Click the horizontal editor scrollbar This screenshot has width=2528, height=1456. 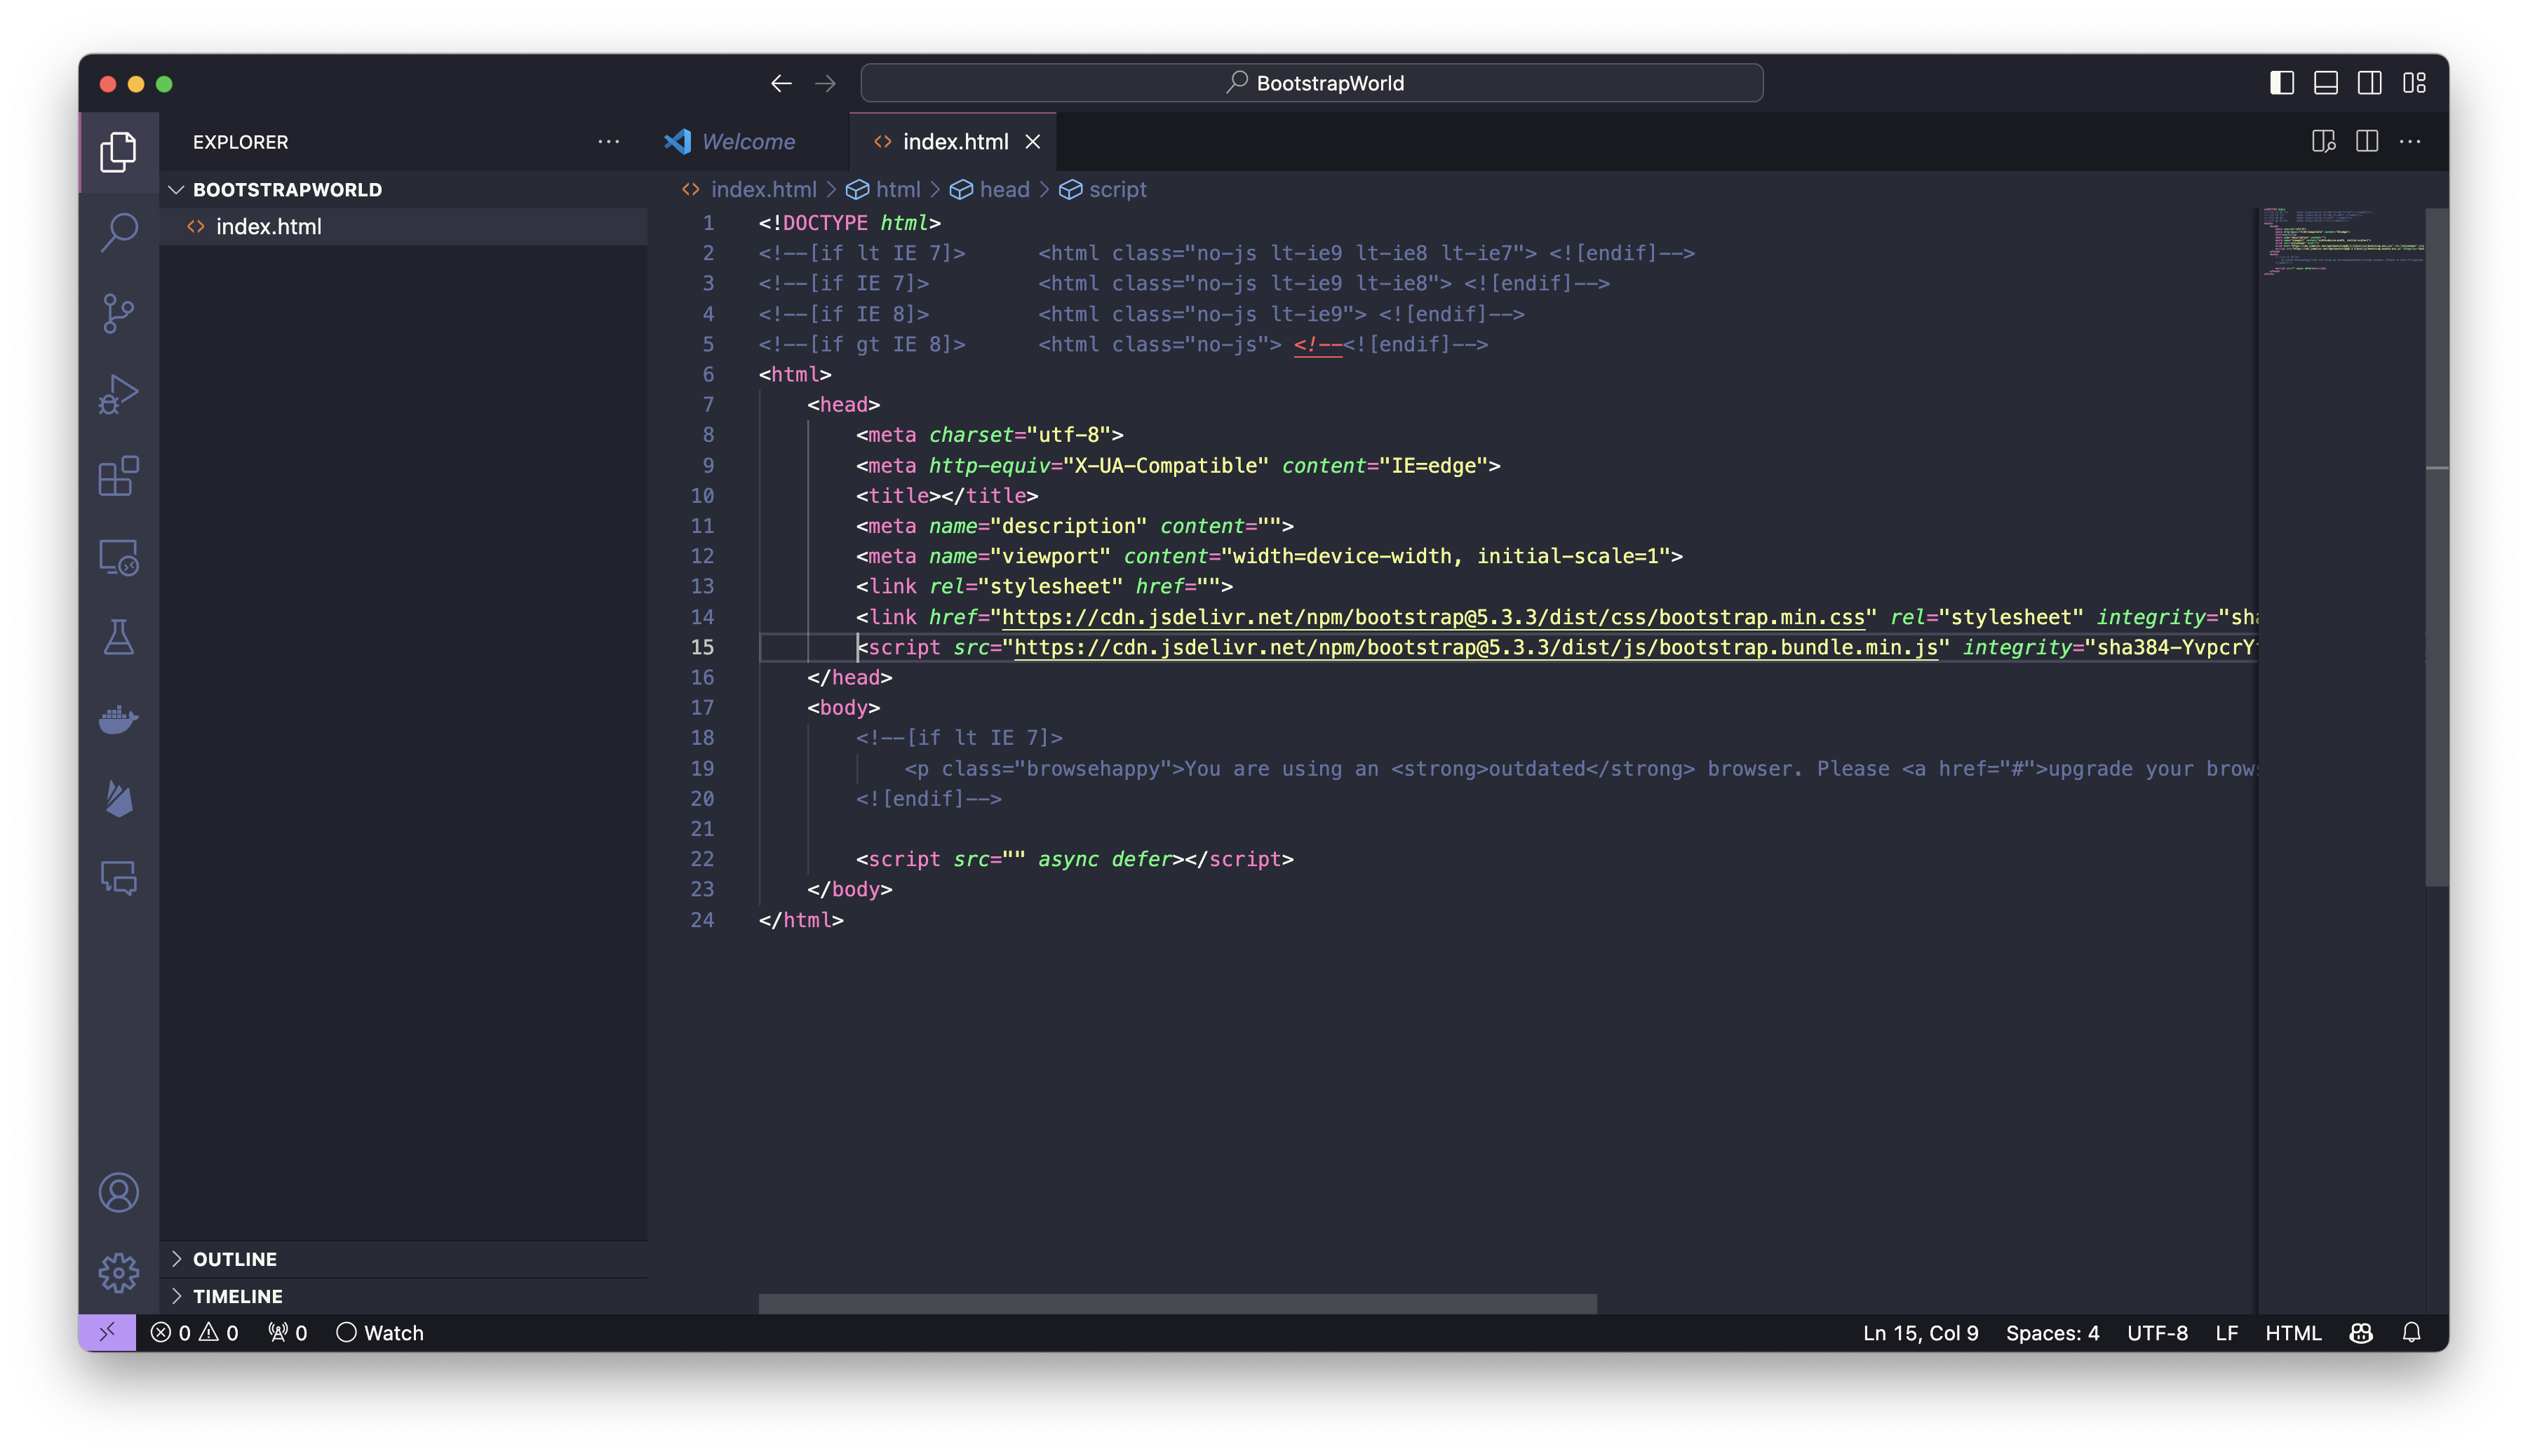click(1177, 1303)
